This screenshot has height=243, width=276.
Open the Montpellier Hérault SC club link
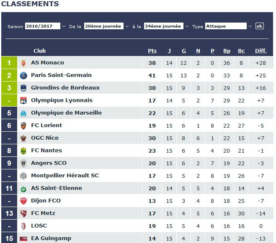pyautogui.click(x=65, y=176)
